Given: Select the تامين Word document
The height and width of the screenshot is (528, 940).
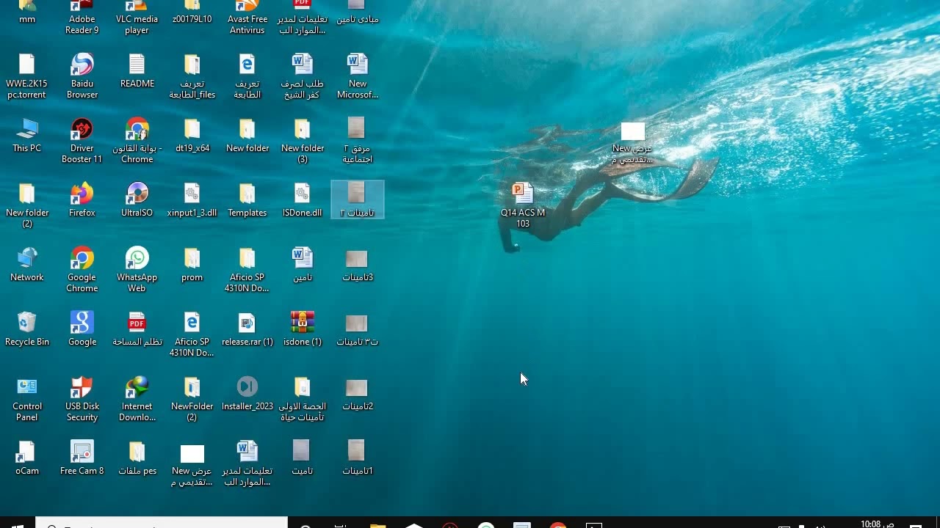Looking at the screenshot, I should 302,265.
